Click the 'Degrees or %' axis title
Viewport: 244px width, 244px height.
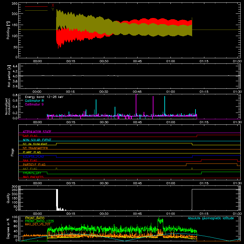point(8,228)
